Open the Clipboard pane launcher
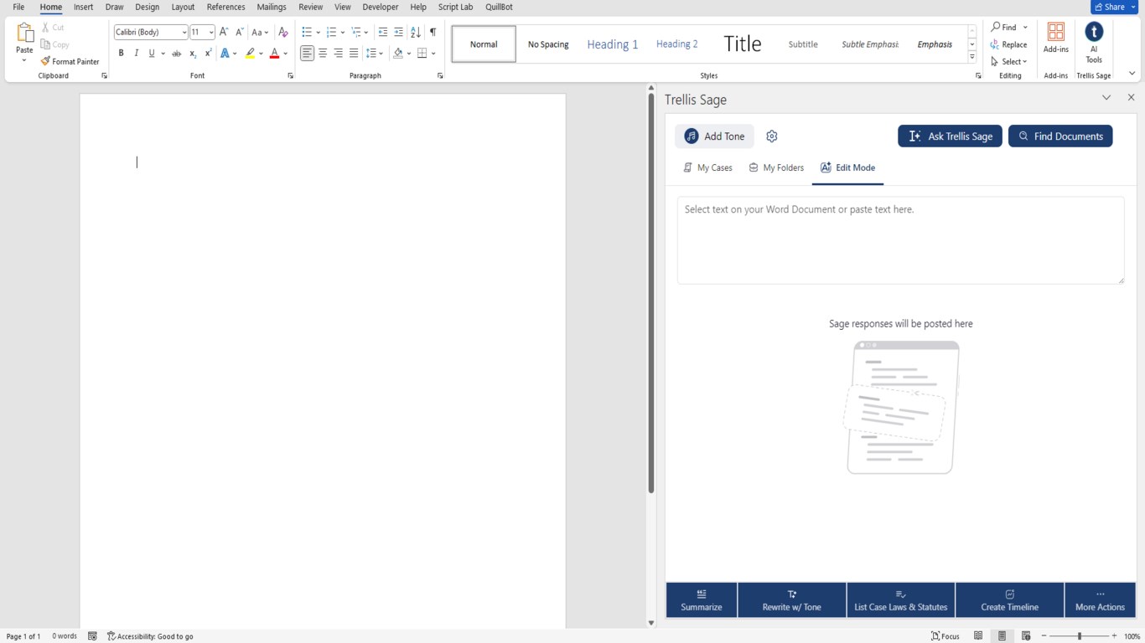The image size is (1145, 643). tap(105, 76)
